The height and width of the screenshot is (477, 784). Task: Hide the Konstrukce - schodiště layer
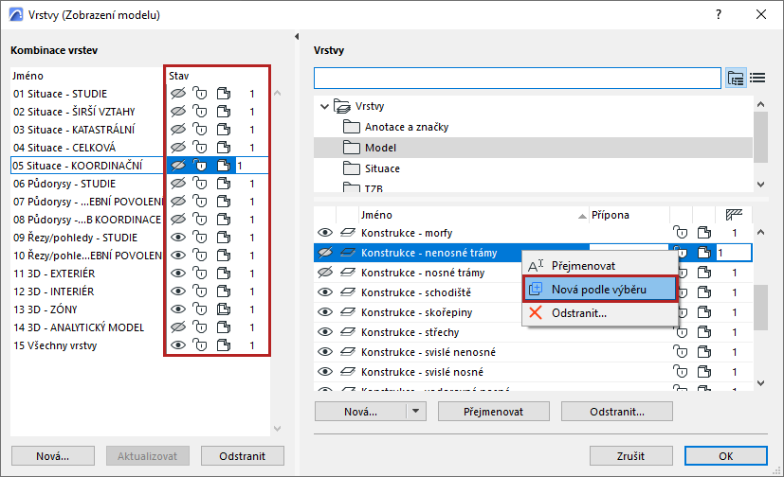(x=325, y=292)
